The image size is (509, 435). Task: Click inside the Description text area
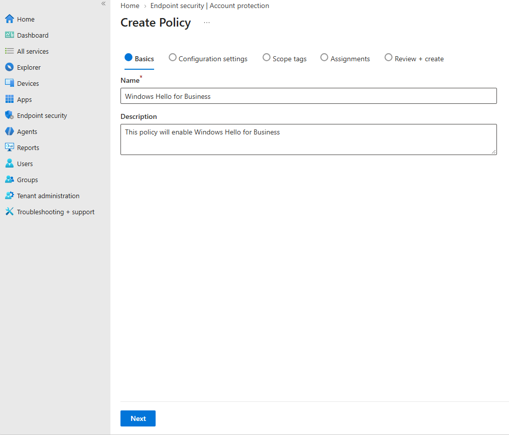click(309, 139)
